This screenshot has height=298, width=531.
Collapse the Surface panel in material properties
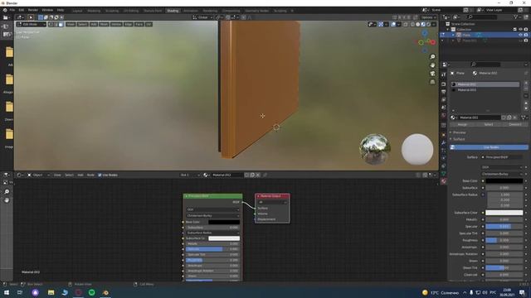[x=458, y=139]
